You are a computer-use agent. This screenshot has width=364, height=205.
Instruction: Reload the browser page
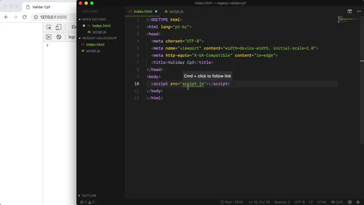[24, 17]
